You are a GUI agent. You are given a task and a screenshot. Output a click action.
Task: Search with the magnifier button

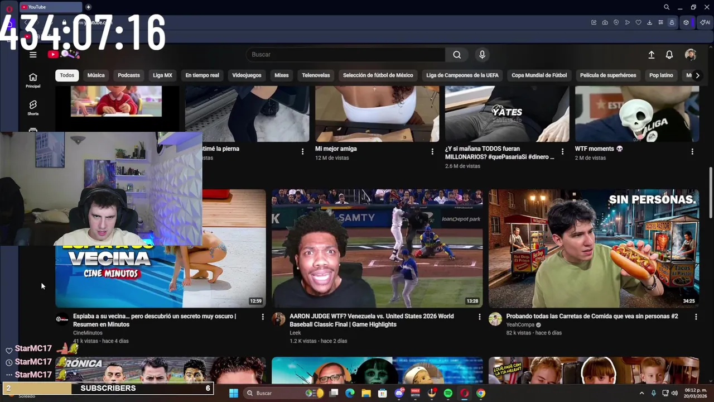tap(457, 54)
